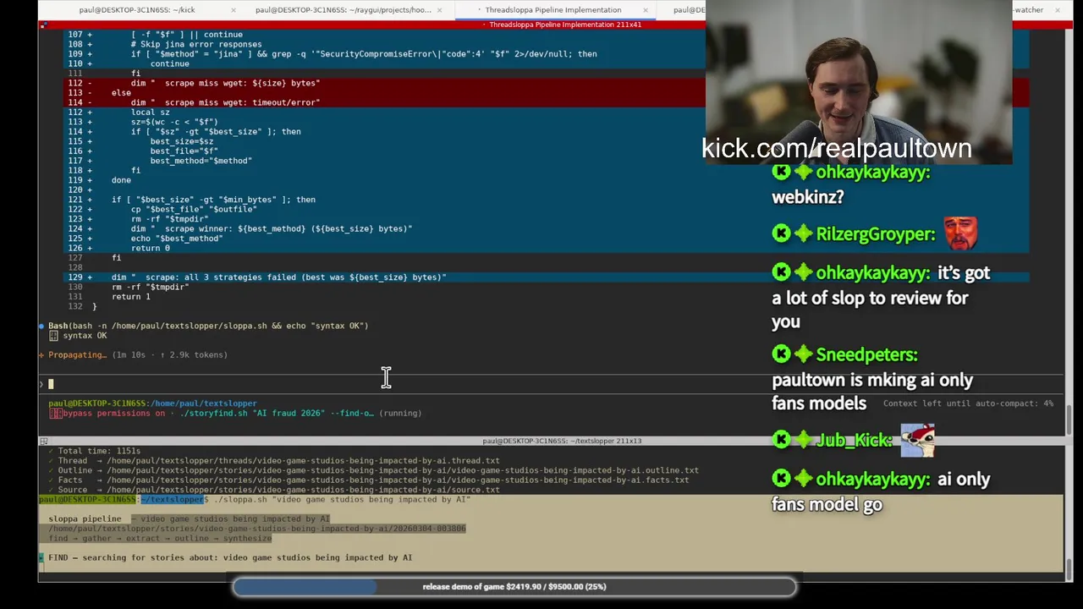1083x609 pixels.
Task: Click ohkaykaykayy above the 'webkinz?' message
Action: pyautogui.click(x=873, y=172)
